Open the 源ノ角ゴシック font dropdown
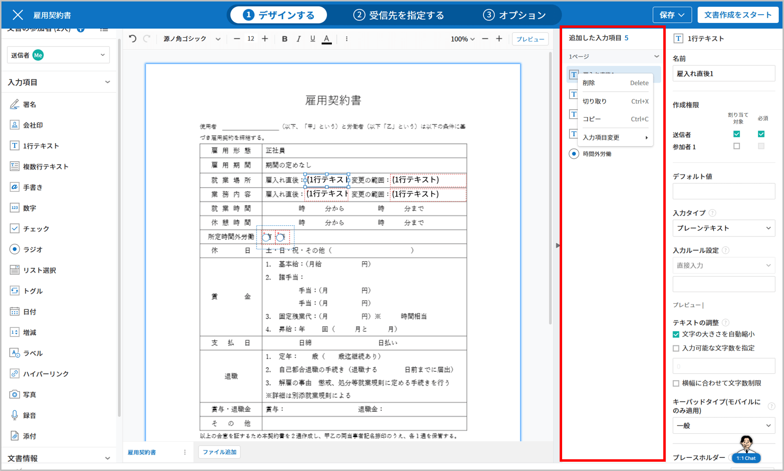784x471 pixels. (x=192, y=39)
